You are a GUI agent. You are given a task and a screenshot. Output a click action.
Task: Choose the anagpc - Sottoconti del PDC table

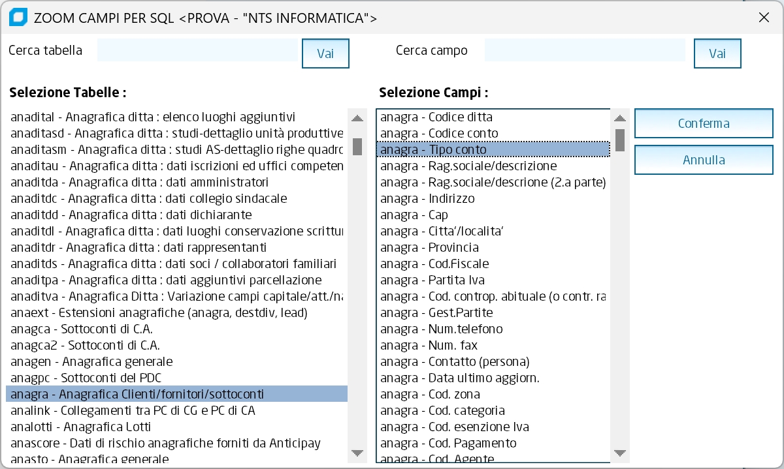(x=86, y=378)
